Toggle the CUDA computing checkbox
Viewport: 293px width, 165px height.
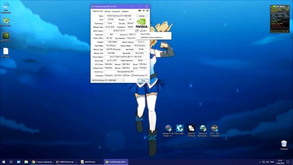(x=115, y=75)
